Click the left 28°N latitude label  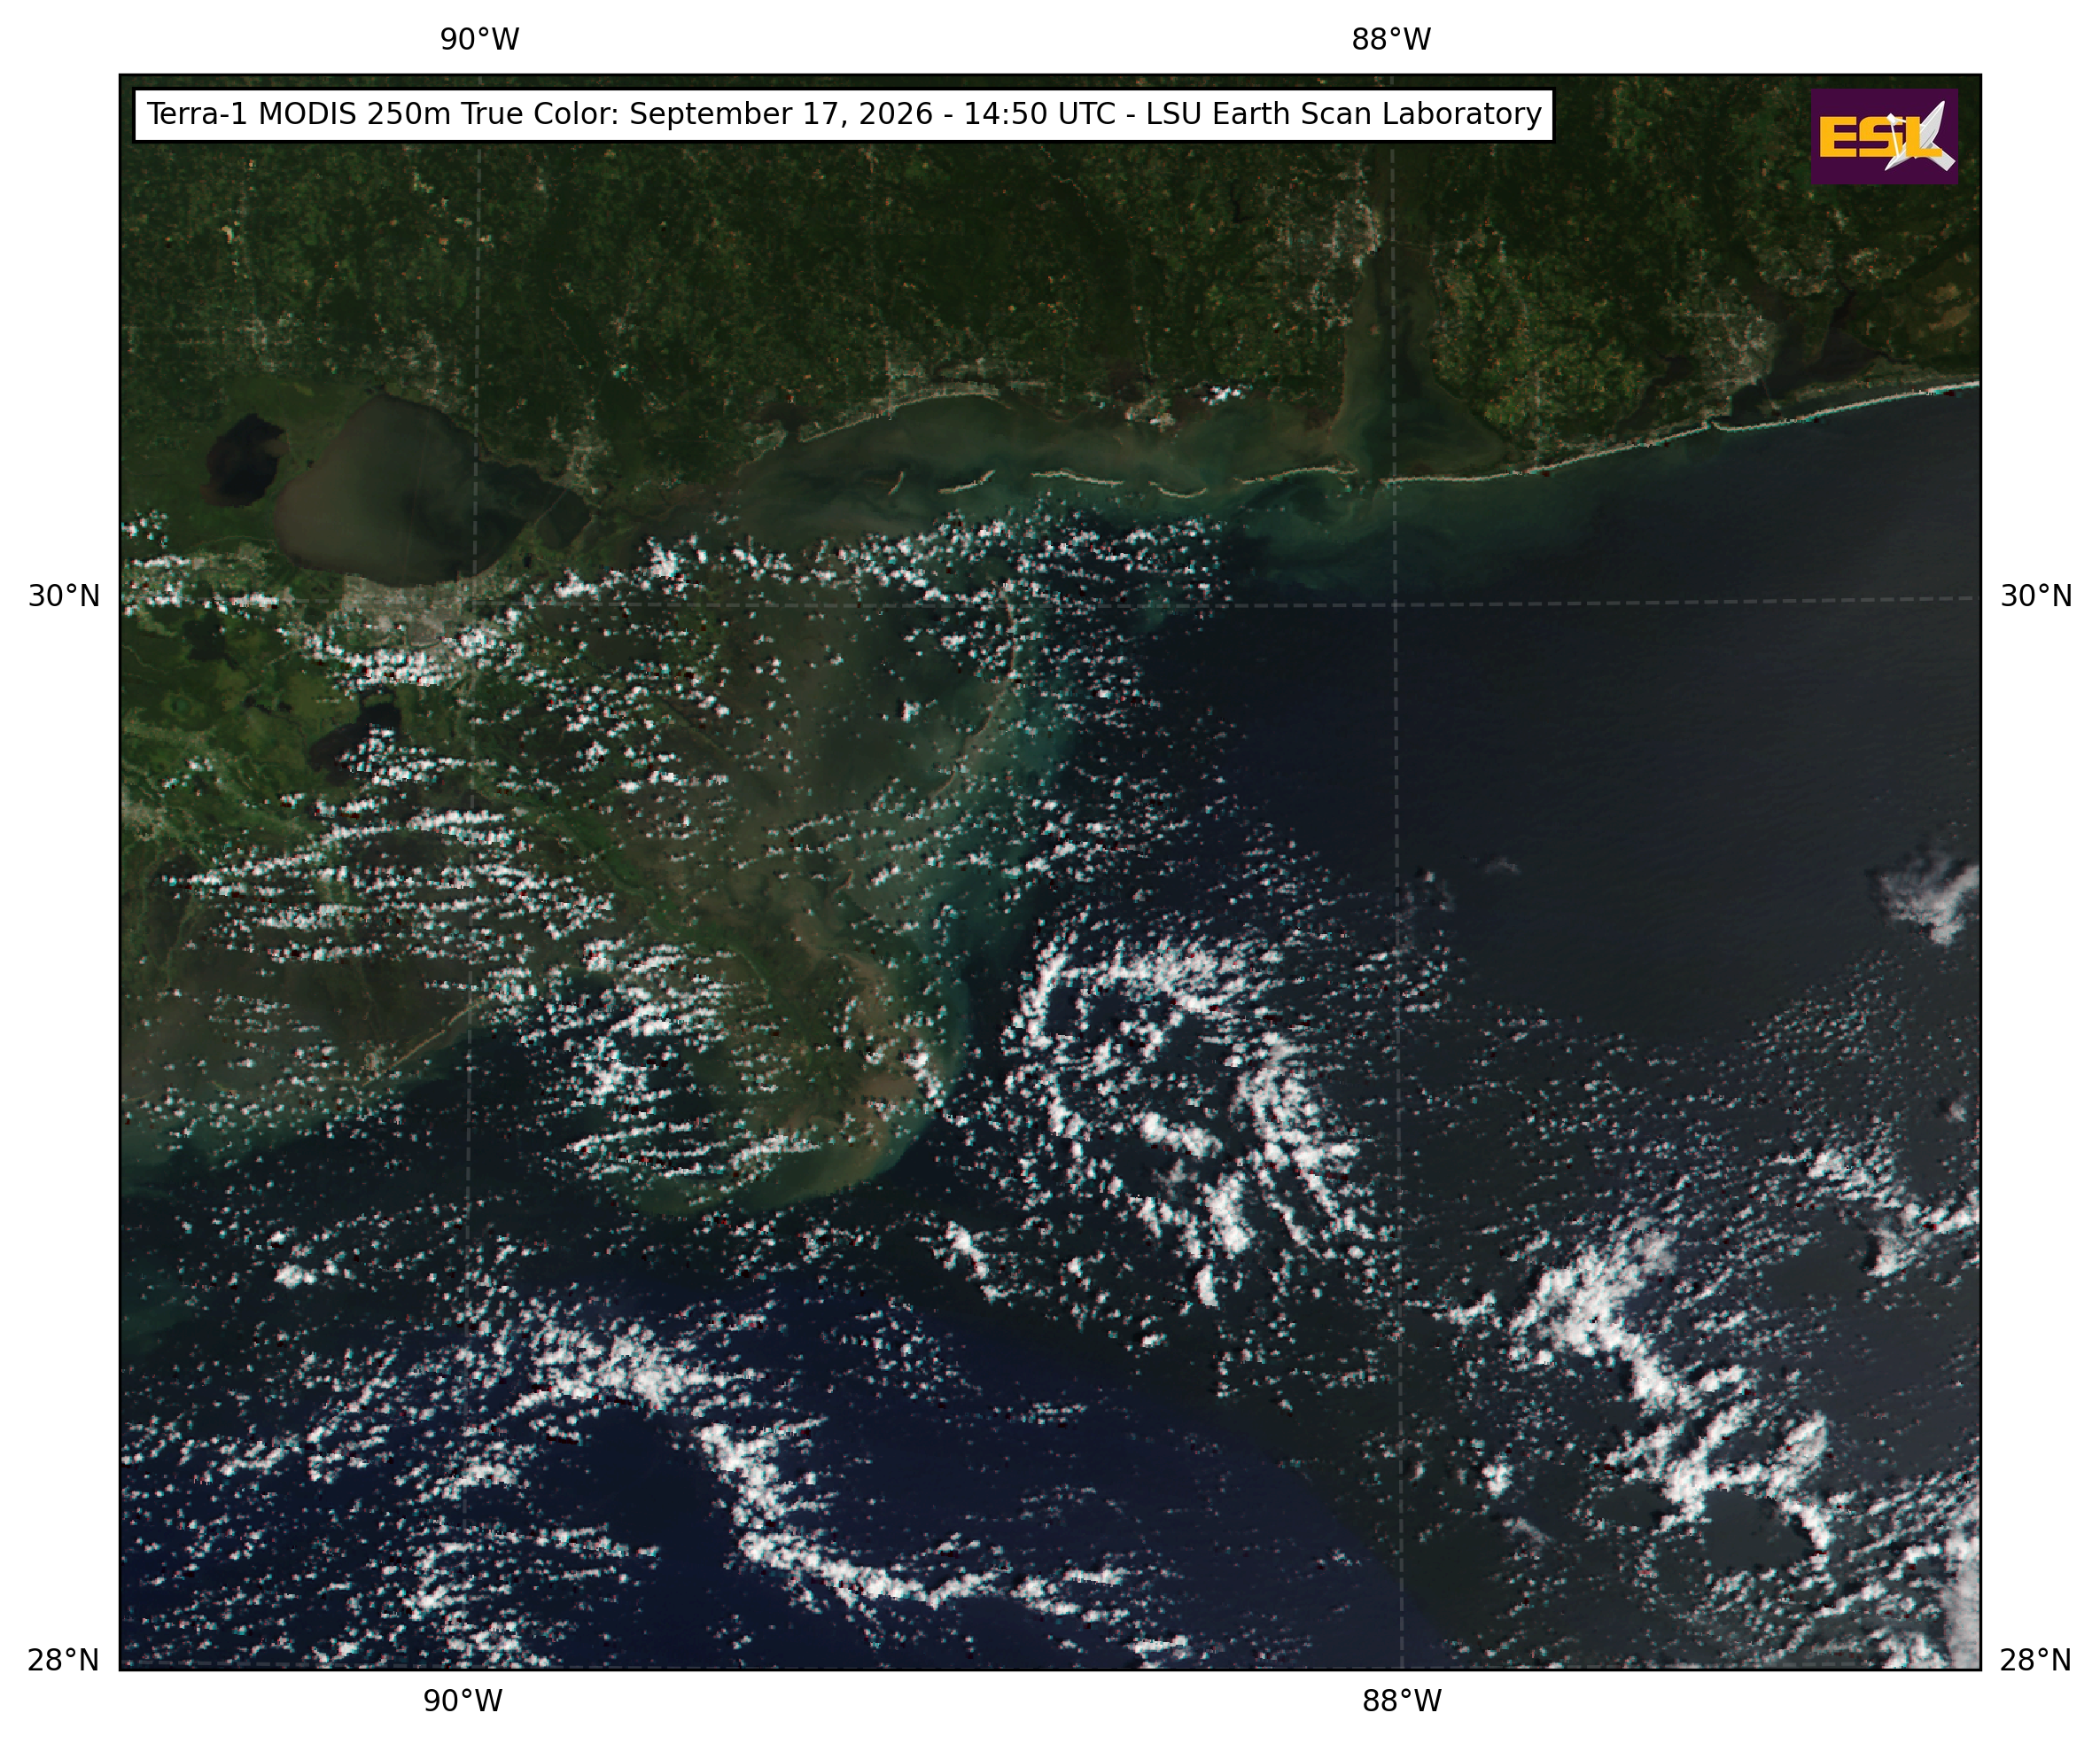(64, 1661)
